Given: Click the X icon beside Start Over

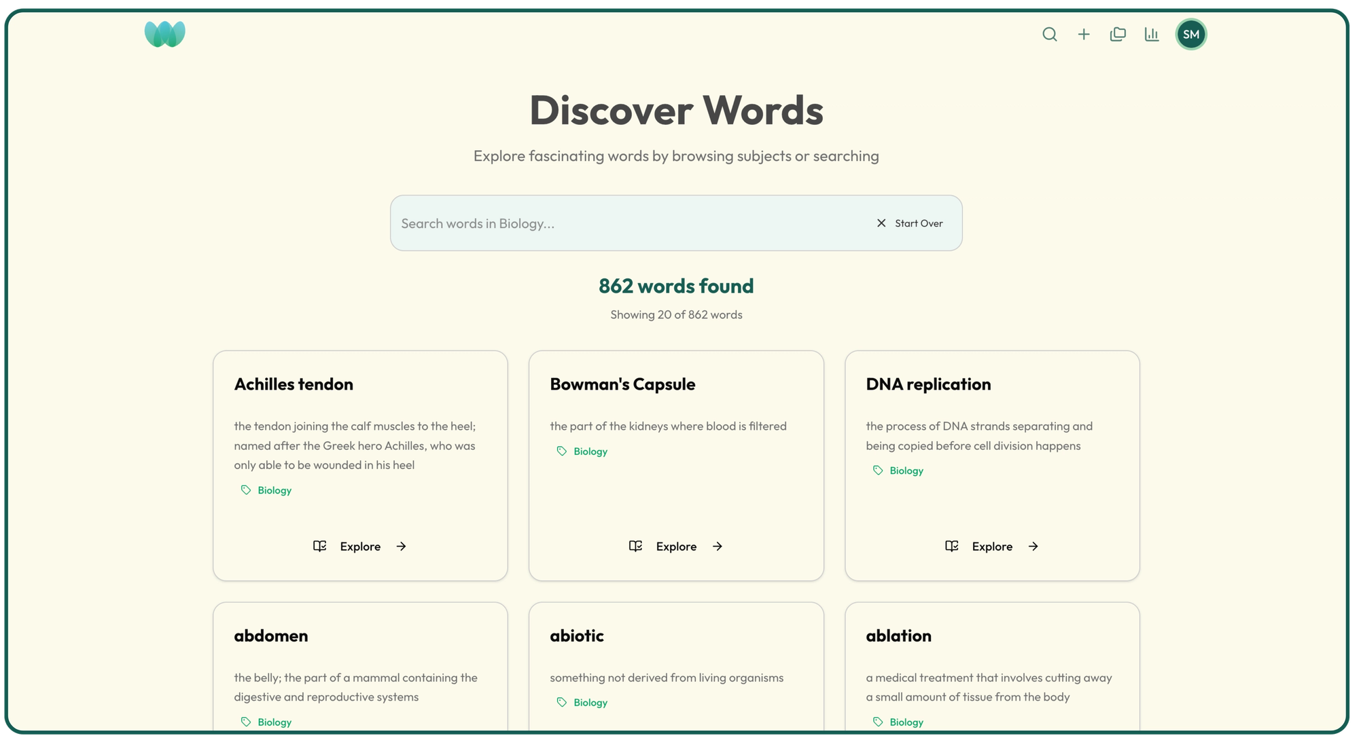Looking at the screenshot, I should 881,223.
